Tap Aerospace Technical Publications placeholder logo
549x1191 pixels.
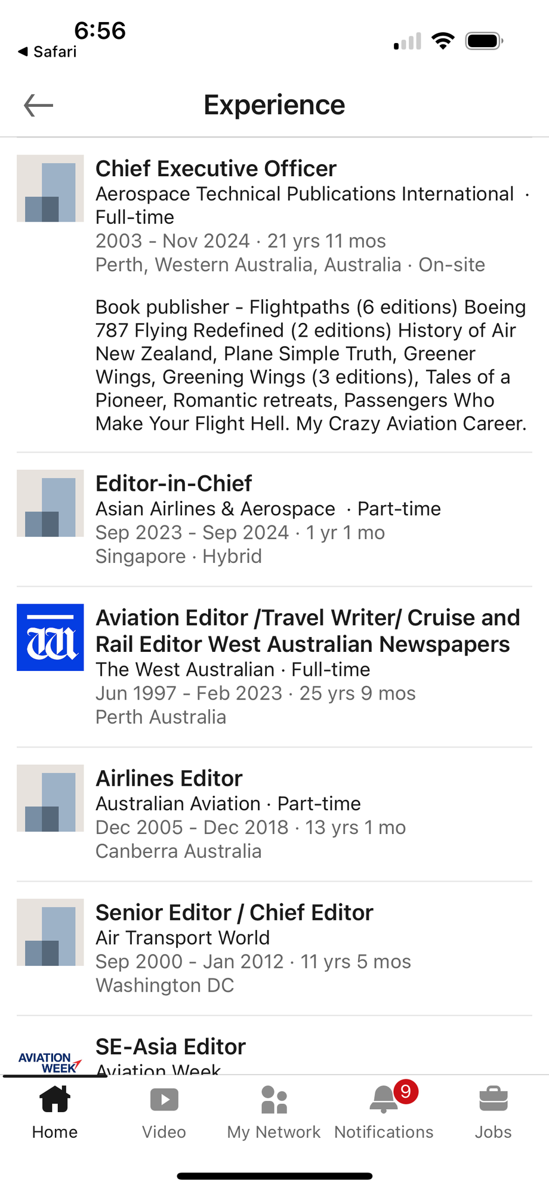pos(50,189)
